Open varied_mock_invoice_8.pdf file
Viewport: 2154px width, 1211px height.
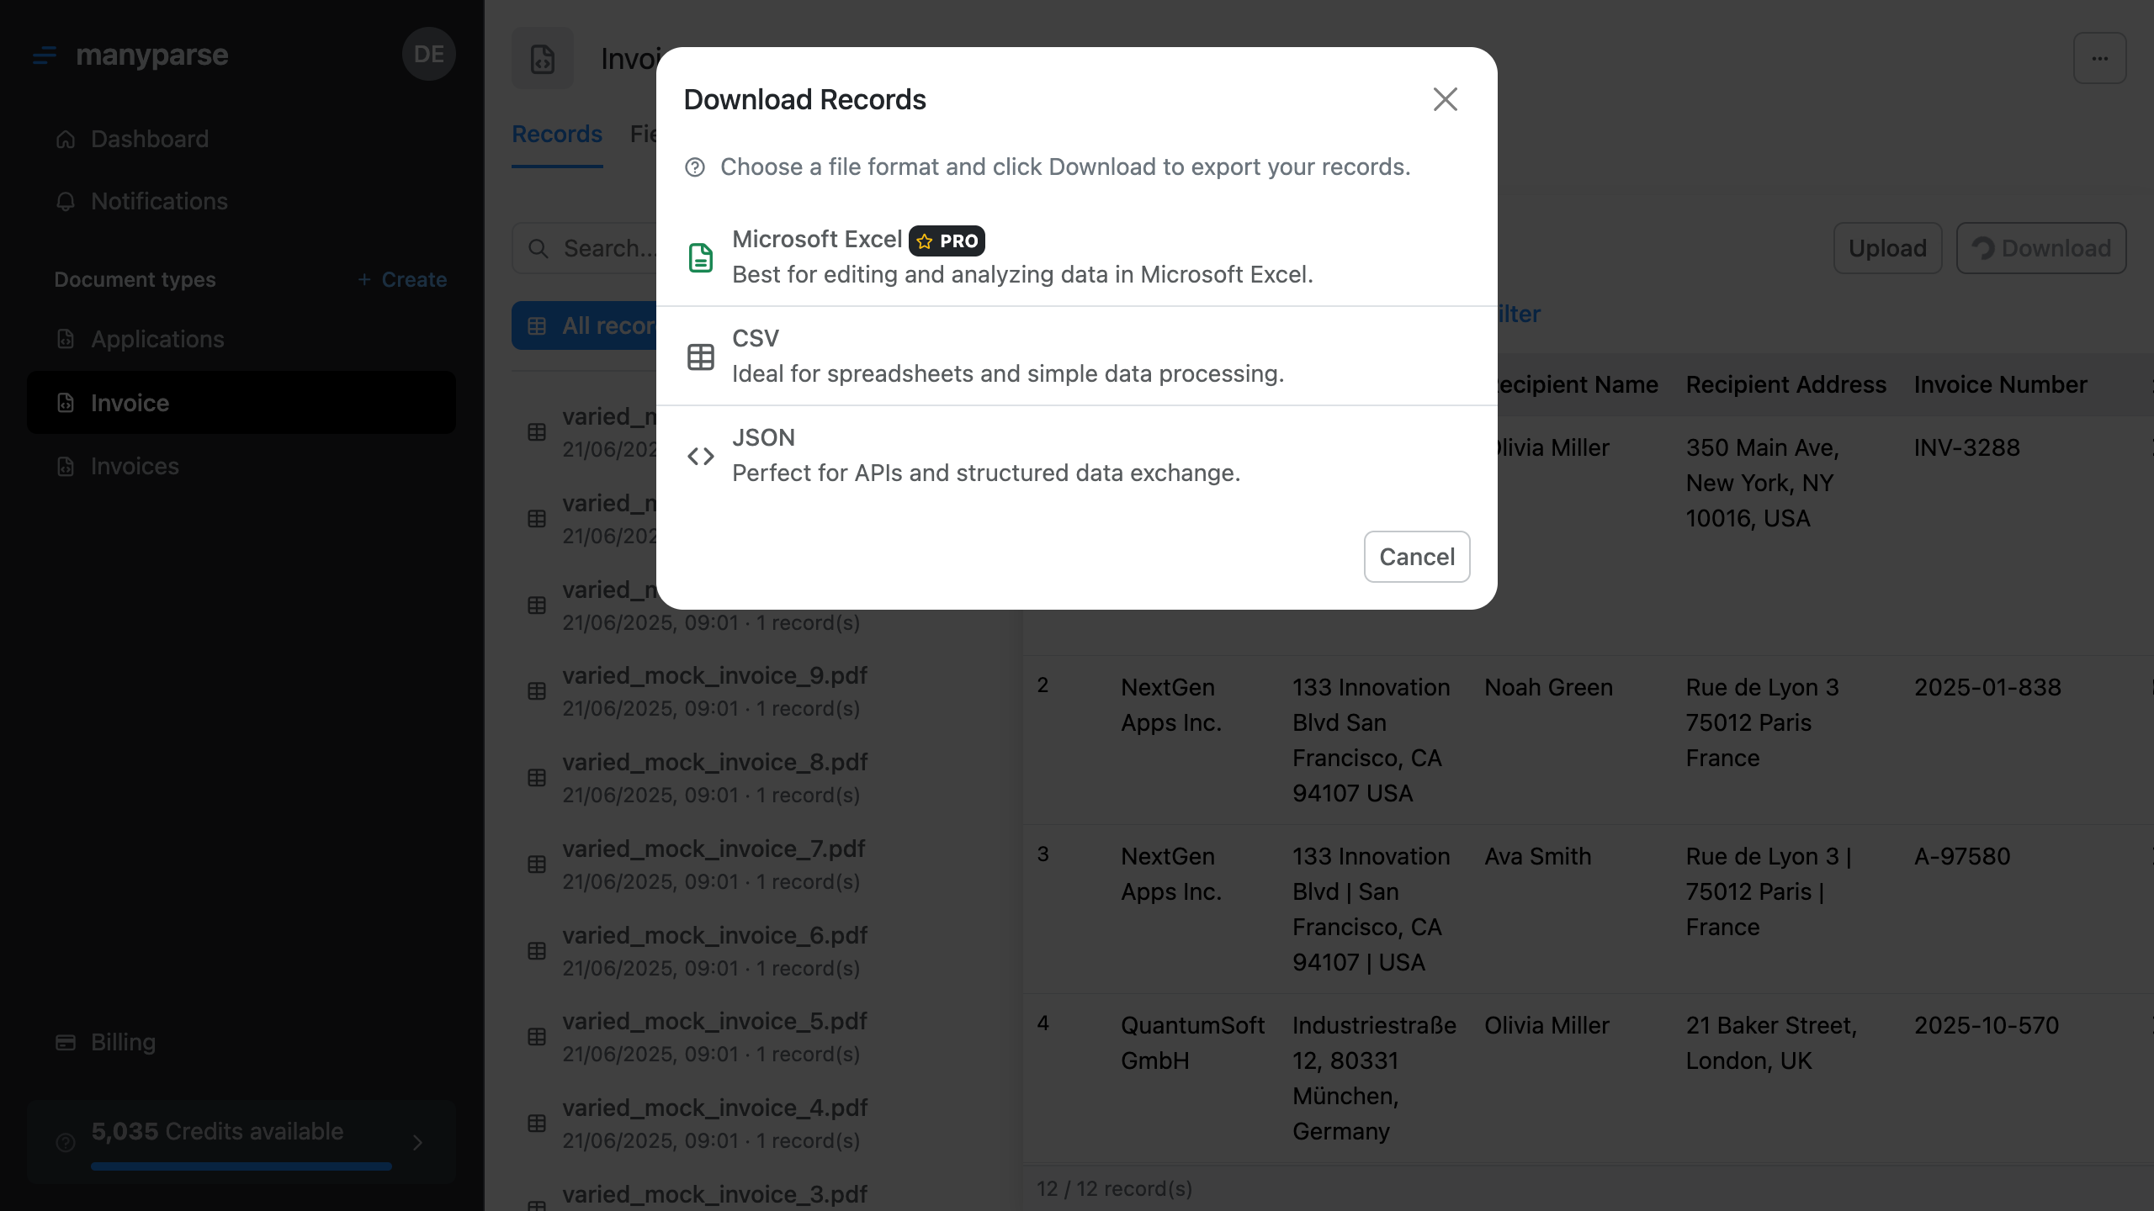715,778
